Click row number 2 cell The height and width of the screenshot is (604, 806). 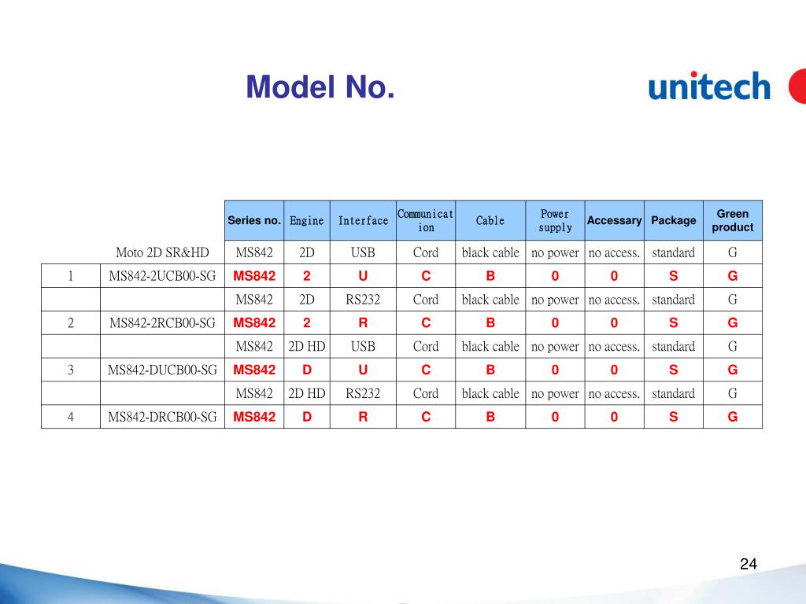(x=71, y=323)
